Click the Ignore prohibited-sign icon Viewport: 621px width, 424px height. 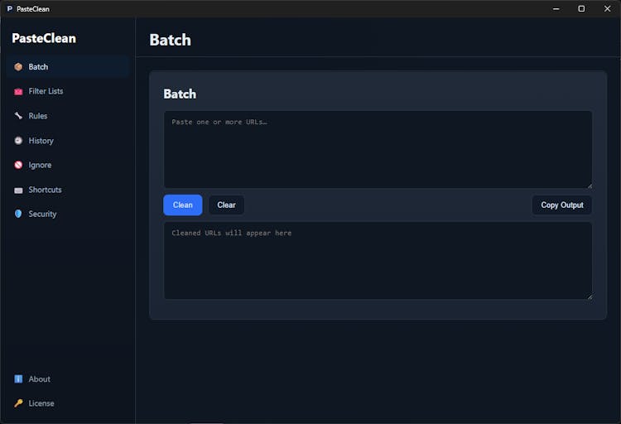pyautogui.click(x=18, y=165)
